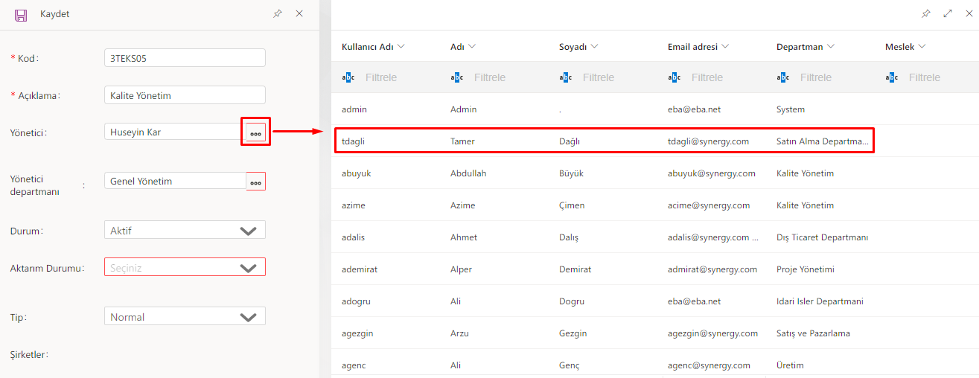Select the abuyuk user row
The height and width of the screenshot is (378, 979).
[603, 173]
